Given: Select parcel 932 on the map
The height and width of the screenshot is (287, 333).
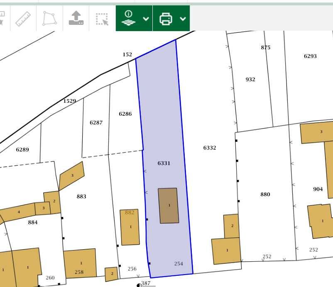Looking at the screenshot, I should point(250,79).
